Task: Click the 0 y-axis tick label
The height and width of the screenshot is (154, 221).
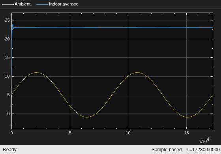Action: (8, 114)
